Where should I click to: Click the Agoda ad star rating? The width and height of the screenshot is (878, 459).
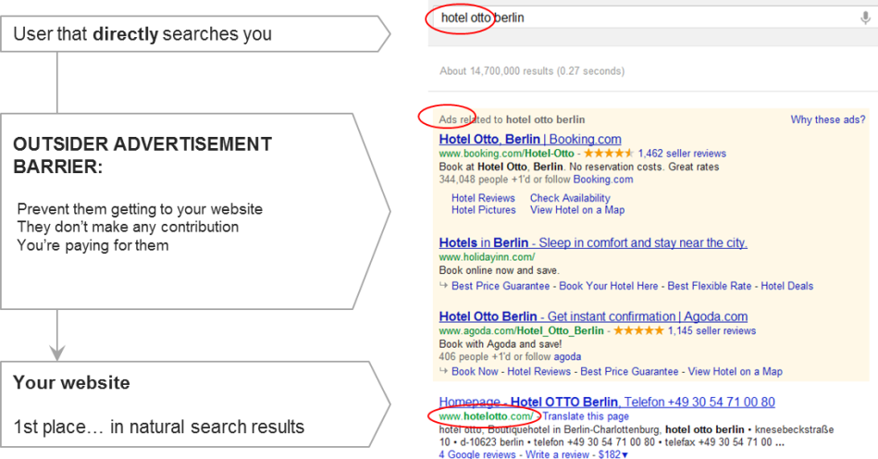click(x=638, y=330)
